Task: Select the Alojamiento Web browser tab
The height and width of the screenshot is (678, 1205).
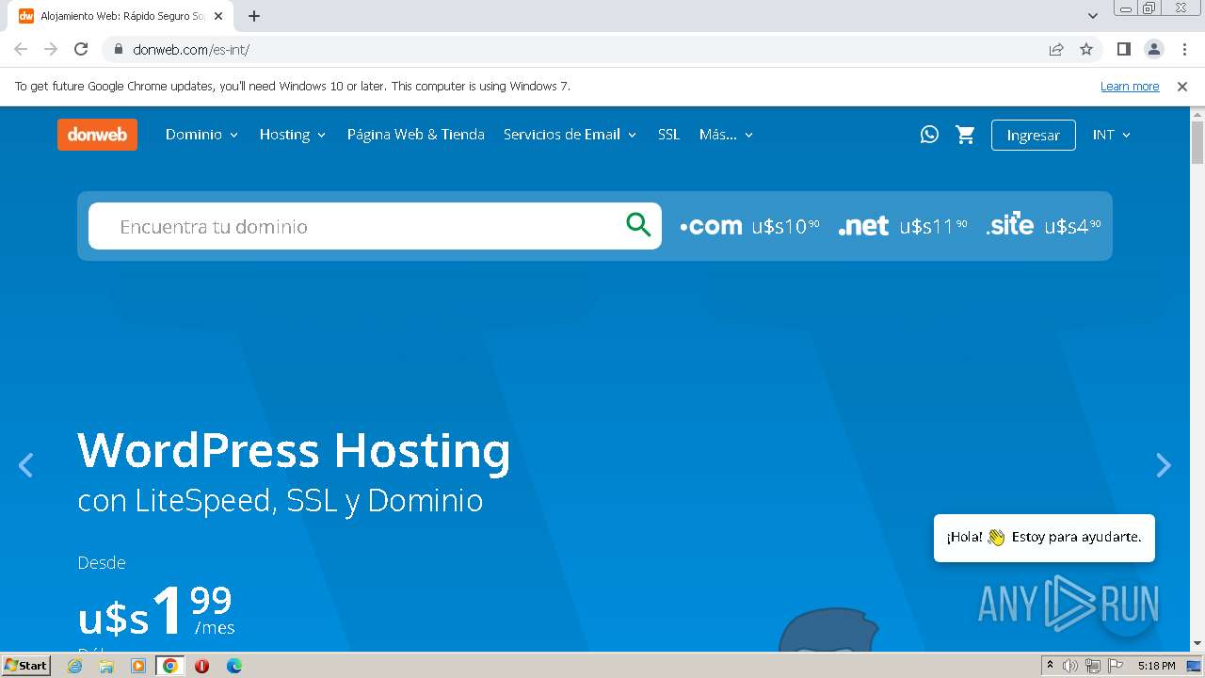Action: click(122, 16)
